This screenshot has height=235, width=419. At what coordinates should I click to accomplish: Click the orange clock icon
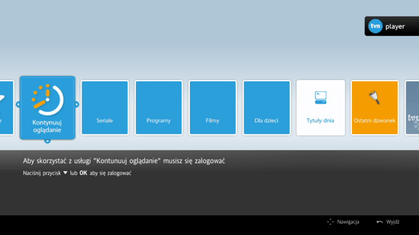coord(47,100)
